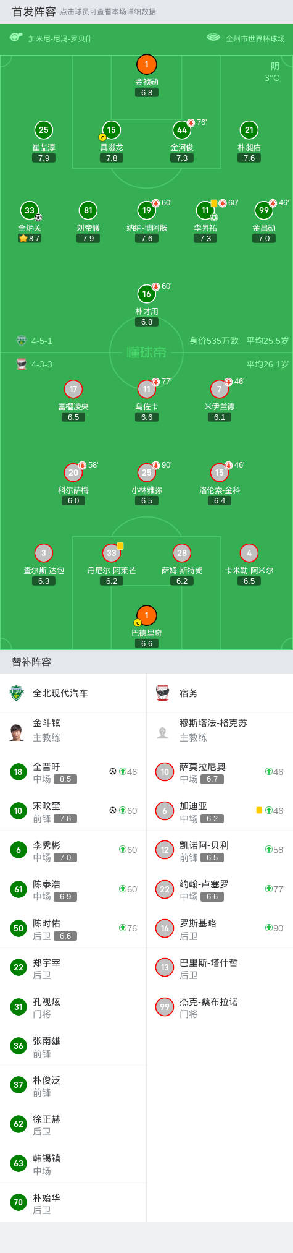Click the 全北现代汽车 team logo in substitutes
This screenshot has width=293, height=1253.
(15, 693)
